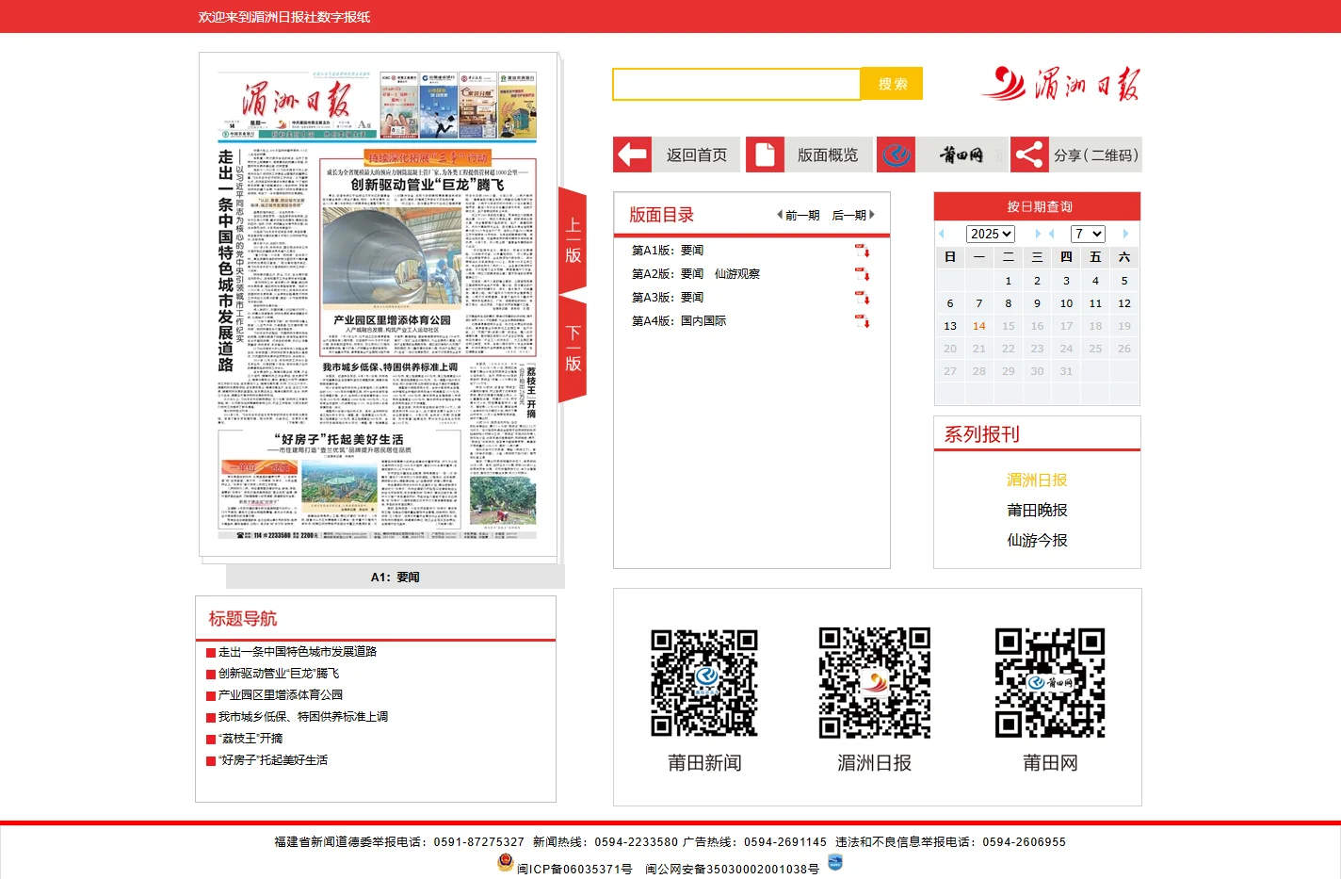
Task: Click 版面概览 button
Action: pyautogui.click(x=828, y=155)
